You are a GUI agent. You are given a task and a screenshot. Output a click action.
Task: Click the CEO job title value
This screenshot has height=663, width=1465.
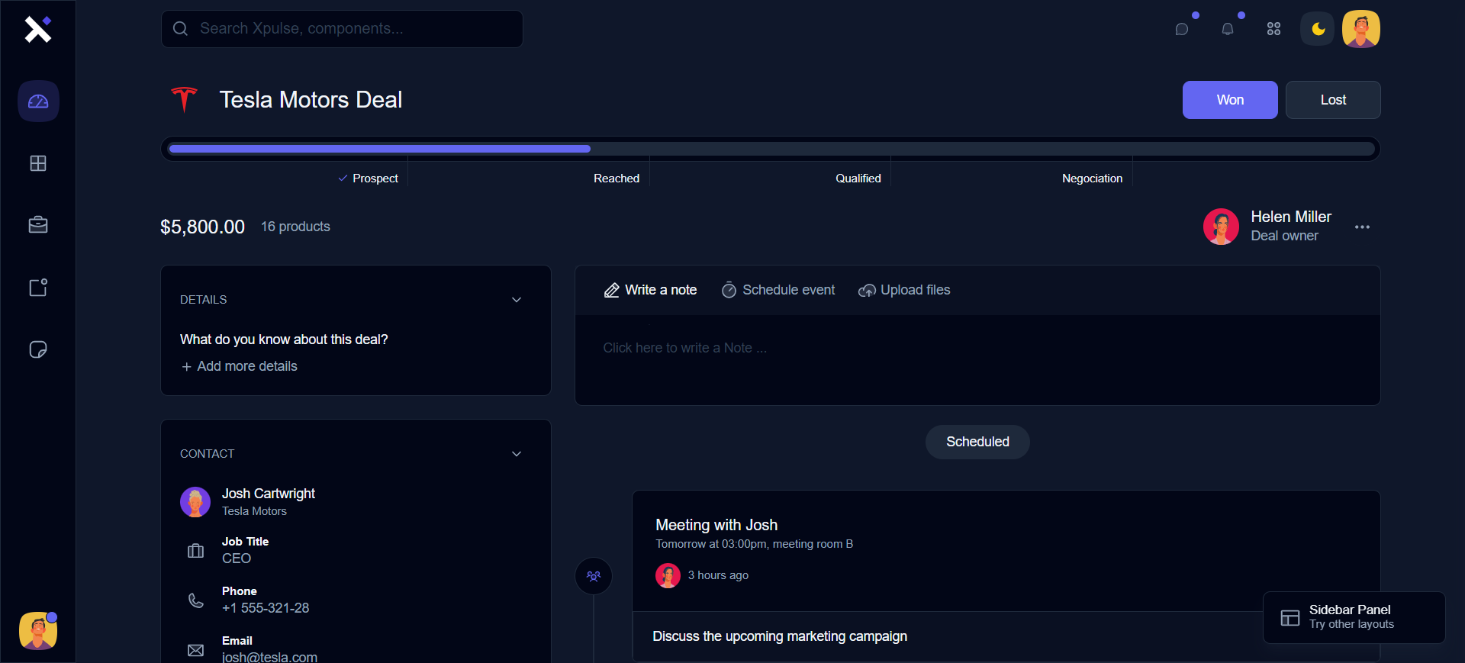click(237, 558)
